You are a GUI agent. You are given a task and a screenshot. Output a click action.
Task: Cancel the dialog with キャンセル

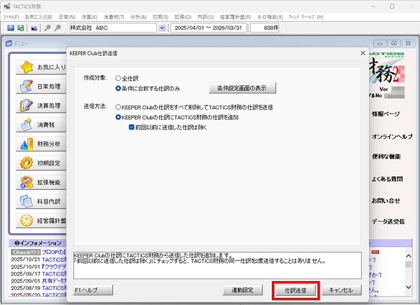click(341, 290)
